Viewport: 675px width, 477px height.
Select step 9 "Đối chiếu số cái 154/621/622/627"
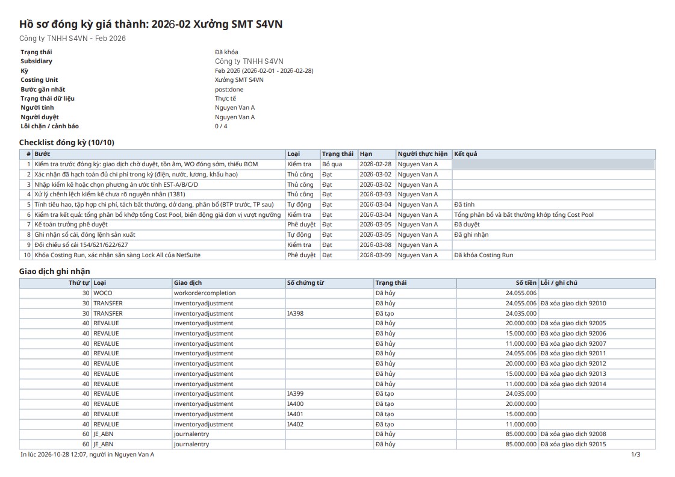pos(81,245)
